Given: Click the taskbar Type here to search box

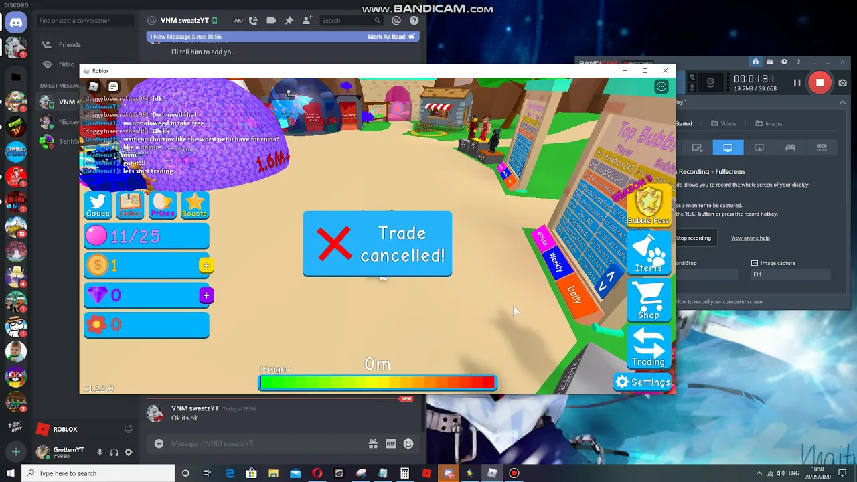Looking at the screenshot, I should pos(98,473).
